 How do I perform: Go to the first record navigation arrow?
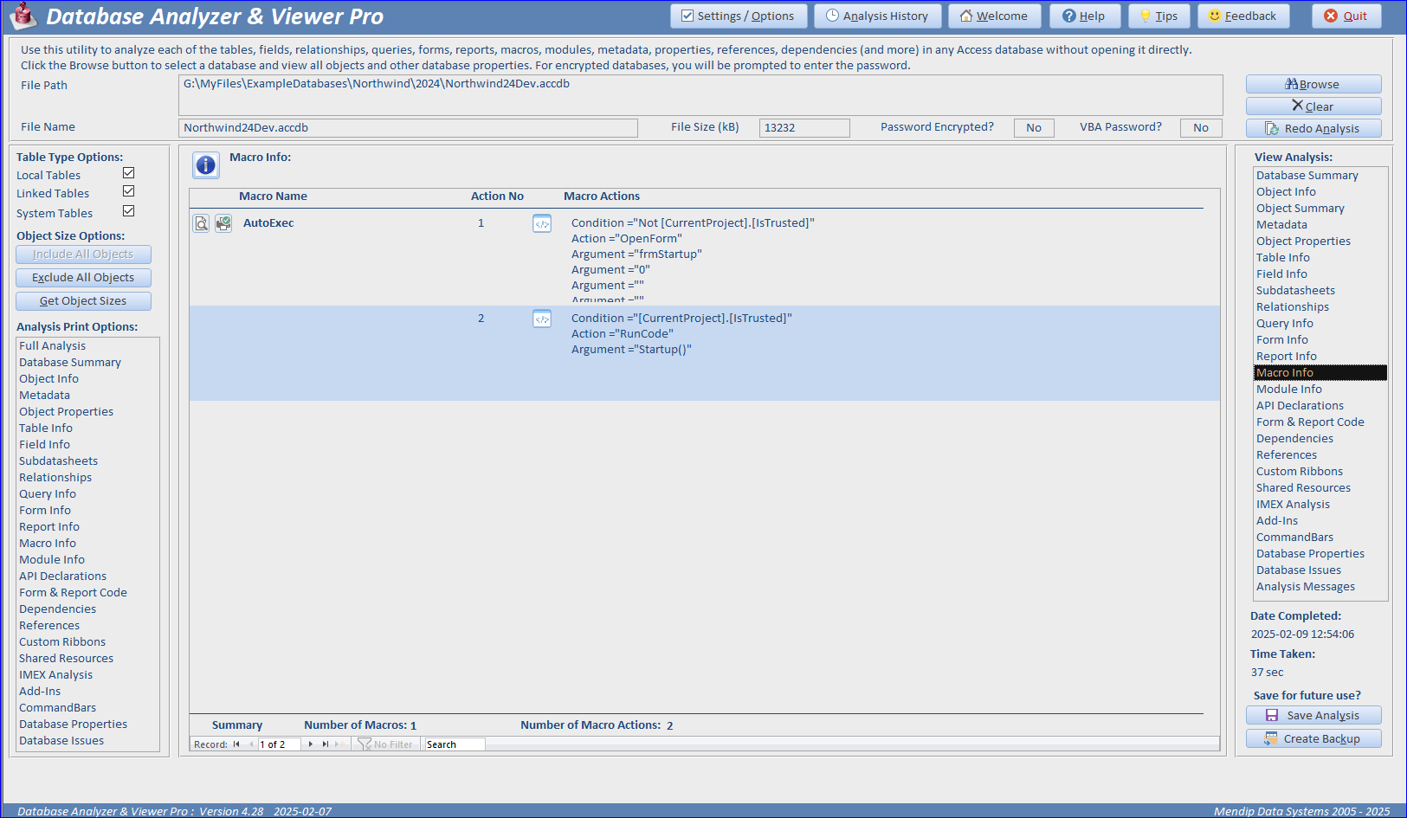[236, 744]
